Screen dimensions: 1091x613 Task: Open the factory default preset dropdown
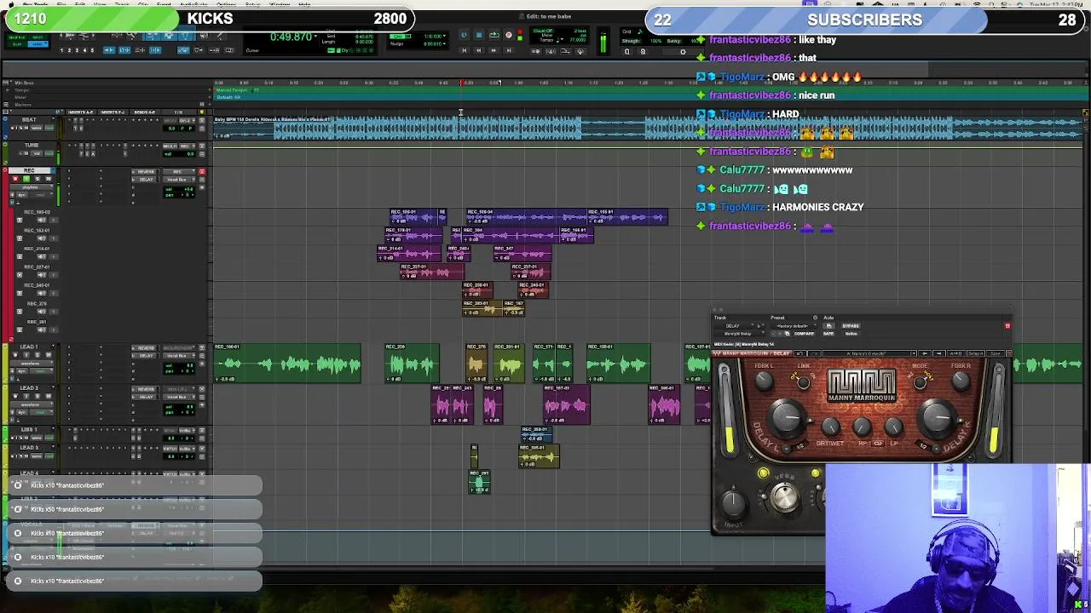795,325
